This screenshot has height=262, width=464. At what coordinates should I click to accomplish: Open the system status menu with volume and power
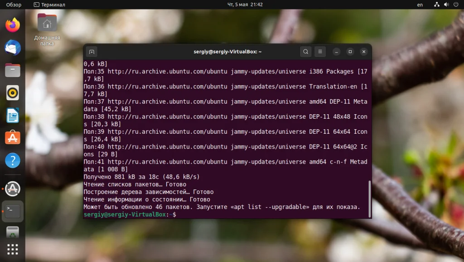coord(446,5)
